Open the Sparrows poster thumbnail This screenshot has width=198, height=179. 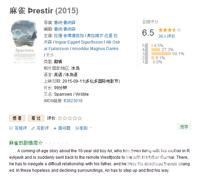click(x=24, y=42)
